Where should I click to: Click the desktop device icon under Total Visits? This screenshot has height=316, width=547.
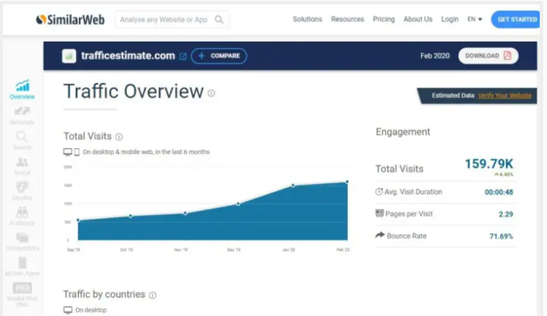pyautogui.click(x=68, y=152)
